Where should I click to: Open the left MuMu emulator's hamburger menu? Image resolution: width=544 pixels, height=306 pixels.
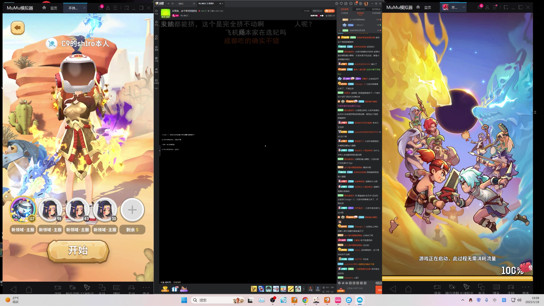(x=115, y=8)
